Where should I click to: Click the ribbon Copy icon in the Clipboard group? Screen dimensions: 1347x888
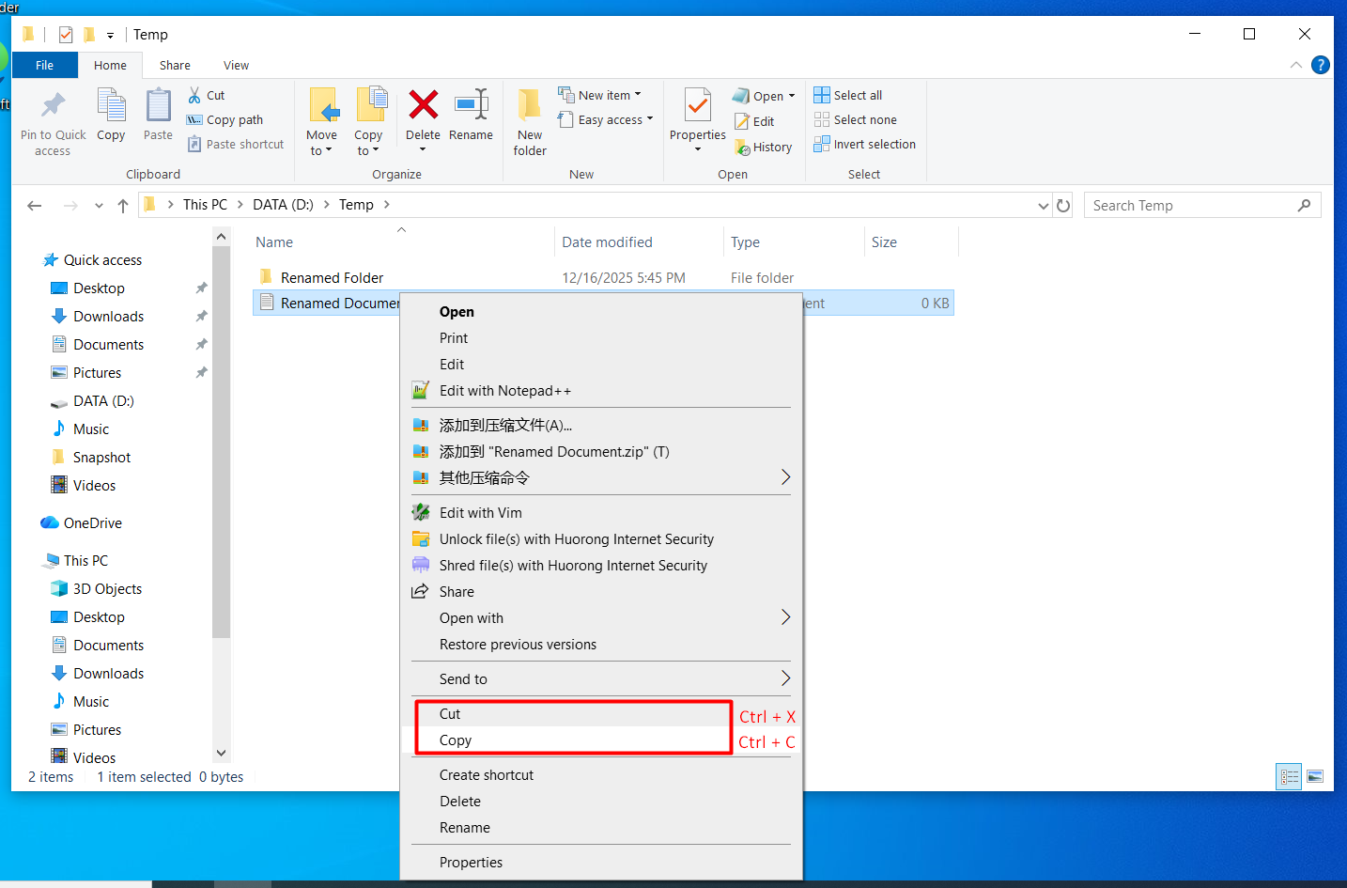click(111, 106)
